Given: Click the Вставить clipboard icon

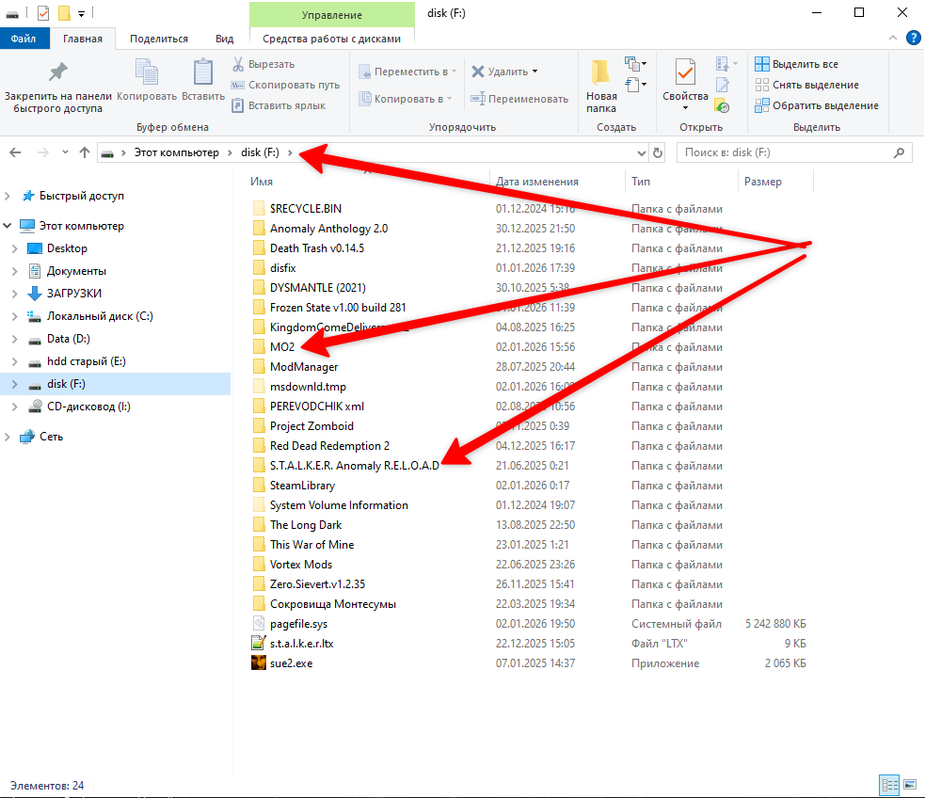Looking at the screenshot, I should point(203,72).
